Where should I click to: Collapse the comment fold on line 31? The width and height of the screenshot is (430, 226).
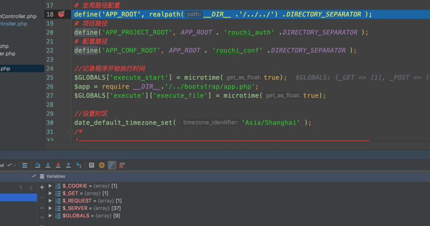[x=71, y=131]
